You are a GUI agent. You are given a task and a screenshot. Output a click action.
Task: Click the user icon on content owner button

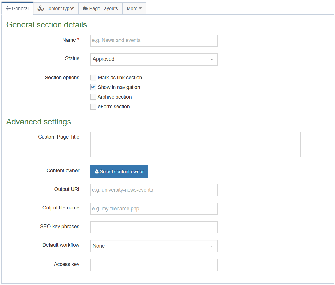97,171
